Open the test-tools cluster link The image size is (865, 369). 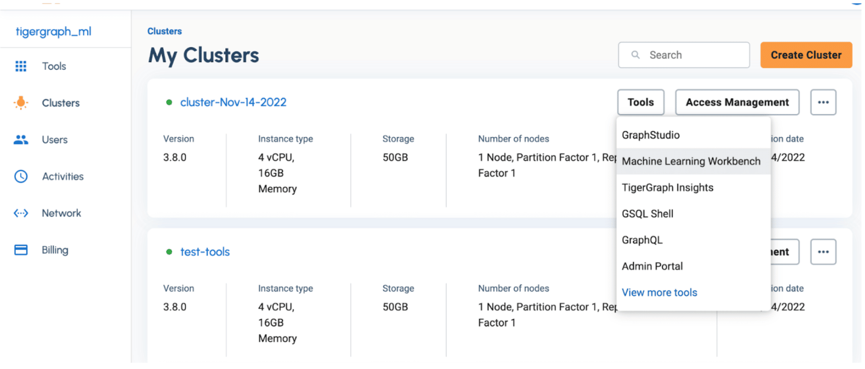(205, 252)
